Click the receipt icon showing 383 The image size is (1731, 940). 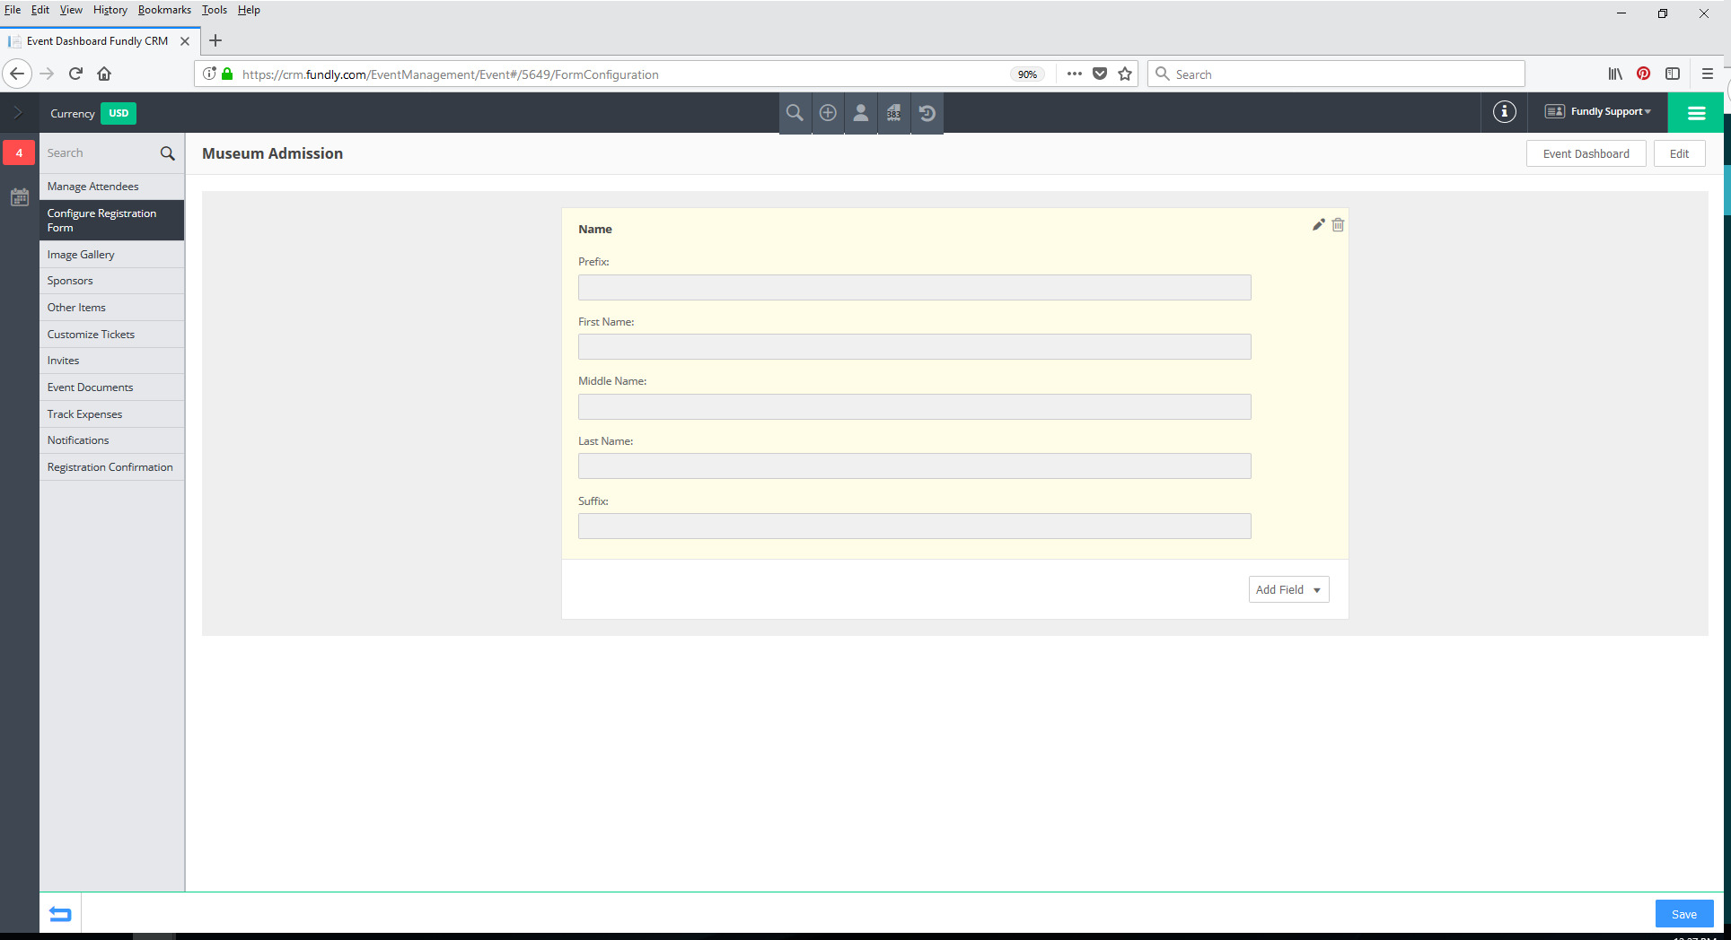(x=894, y=113)
